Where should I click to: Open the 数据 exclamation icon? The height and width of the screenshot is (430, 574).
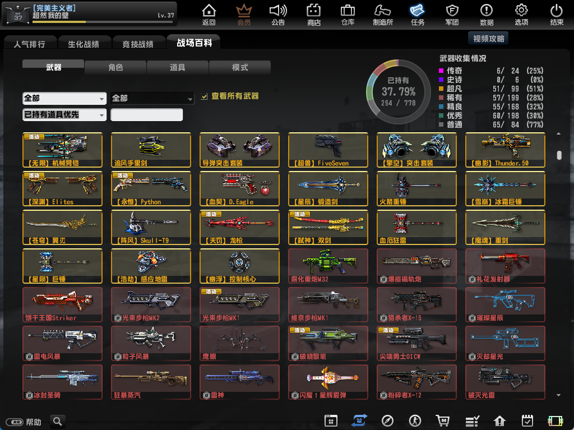click(x=487, y=11)
